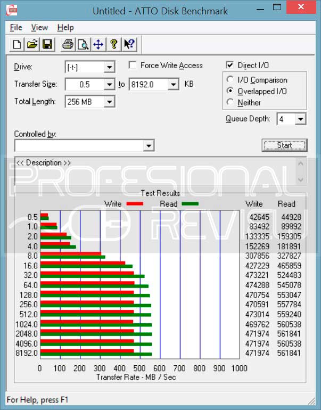
Task: Open Print Preview toolbar icon
Action: pos(83,44)
